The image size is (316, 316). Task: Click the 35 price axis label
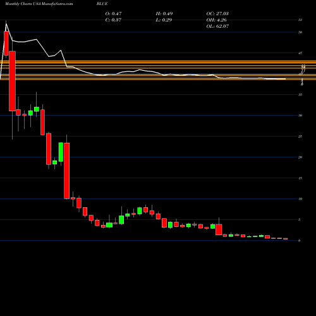coord(300,95)
